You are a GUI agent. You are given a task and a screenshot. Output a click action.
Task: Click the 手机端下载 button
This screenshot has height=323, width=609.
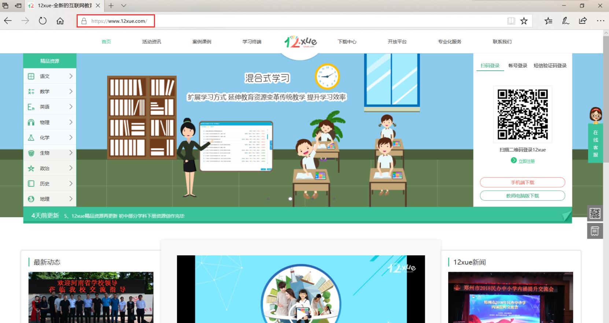coord(523,182)
